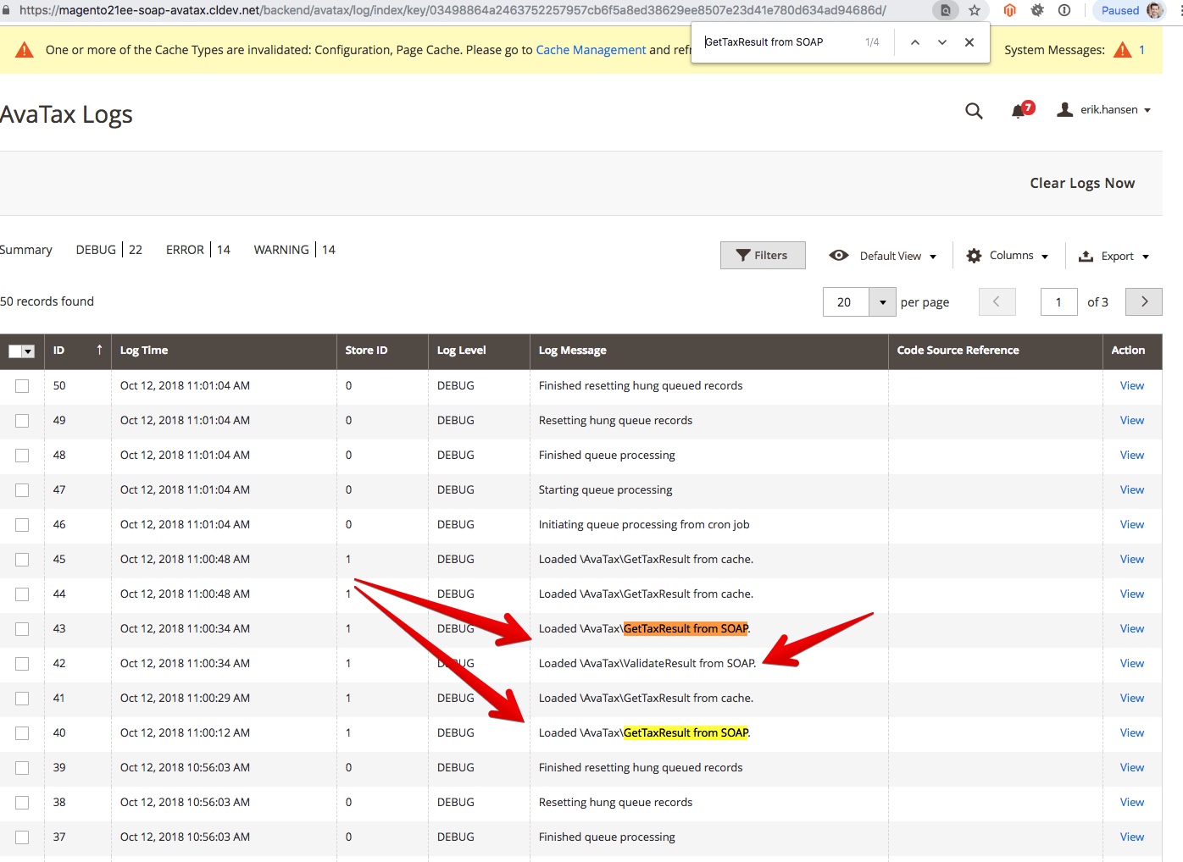This screenshot has height=862, width=1183.
Task: Open the notifications bell icon
Action: click(x=1019, y=111)
